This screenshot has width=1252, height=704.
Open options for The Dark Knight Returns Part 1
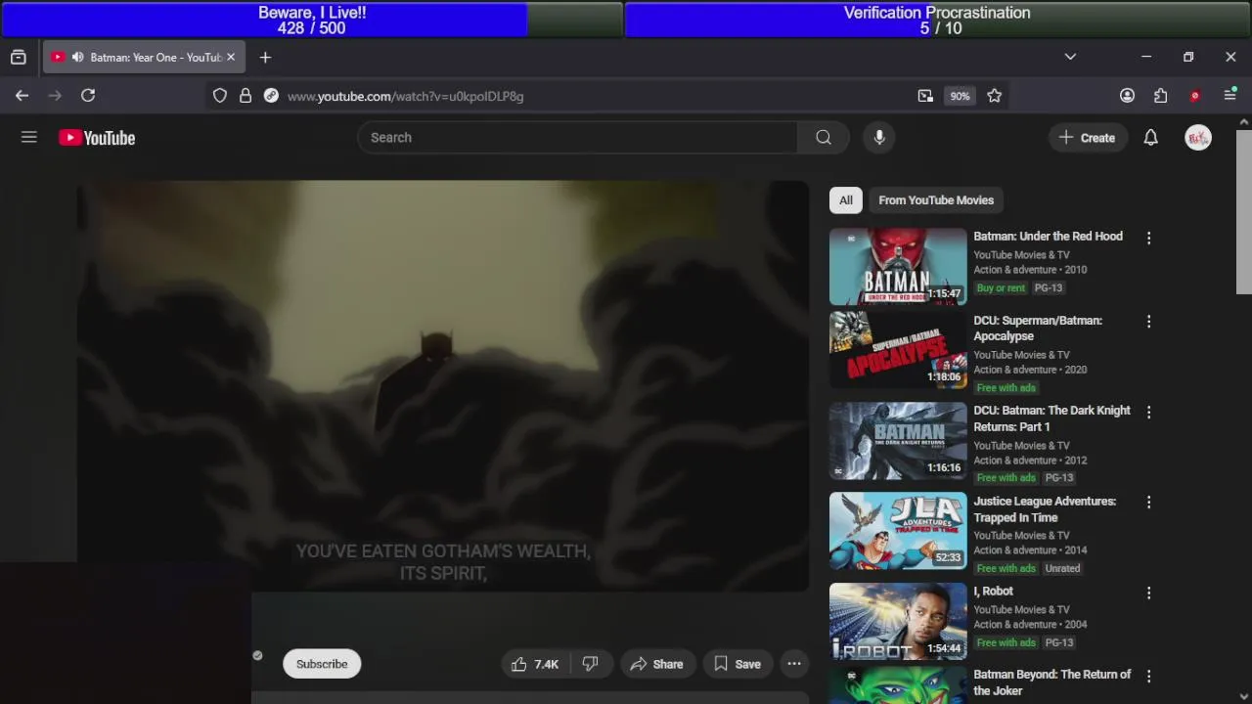pyautogui.click(x=1149, y=412)
